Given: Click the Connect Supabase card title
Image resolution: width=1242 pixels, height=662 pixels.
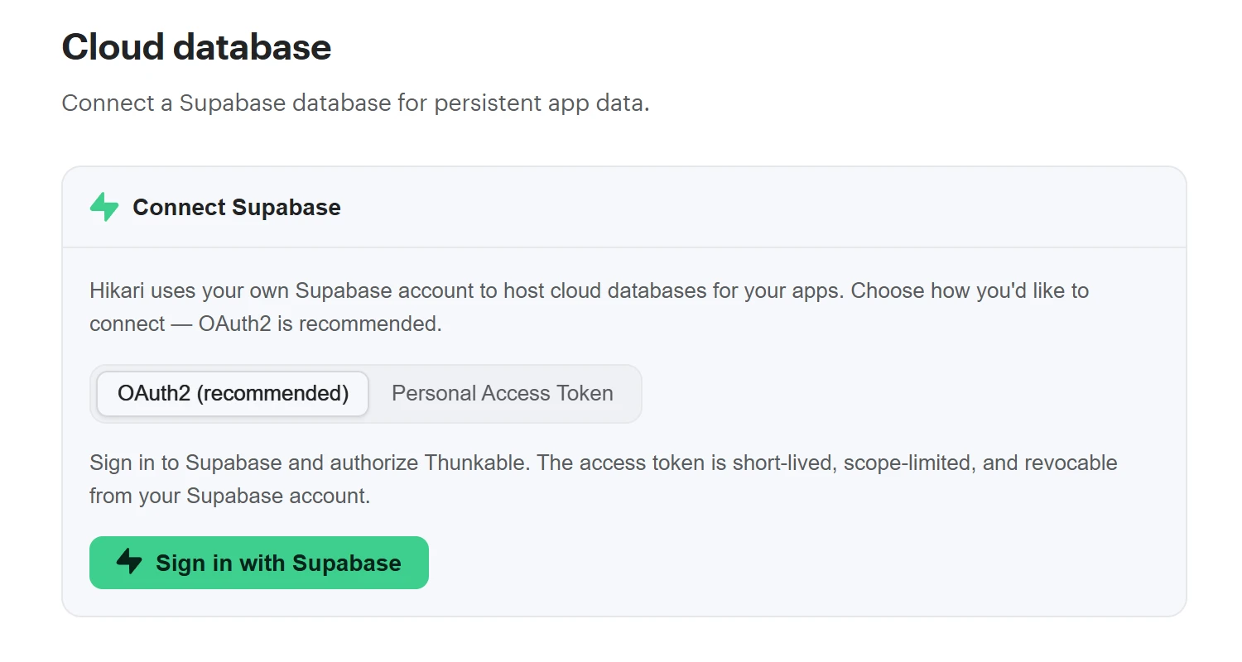Looking at the screenshot, I should (x=237, y=207).
